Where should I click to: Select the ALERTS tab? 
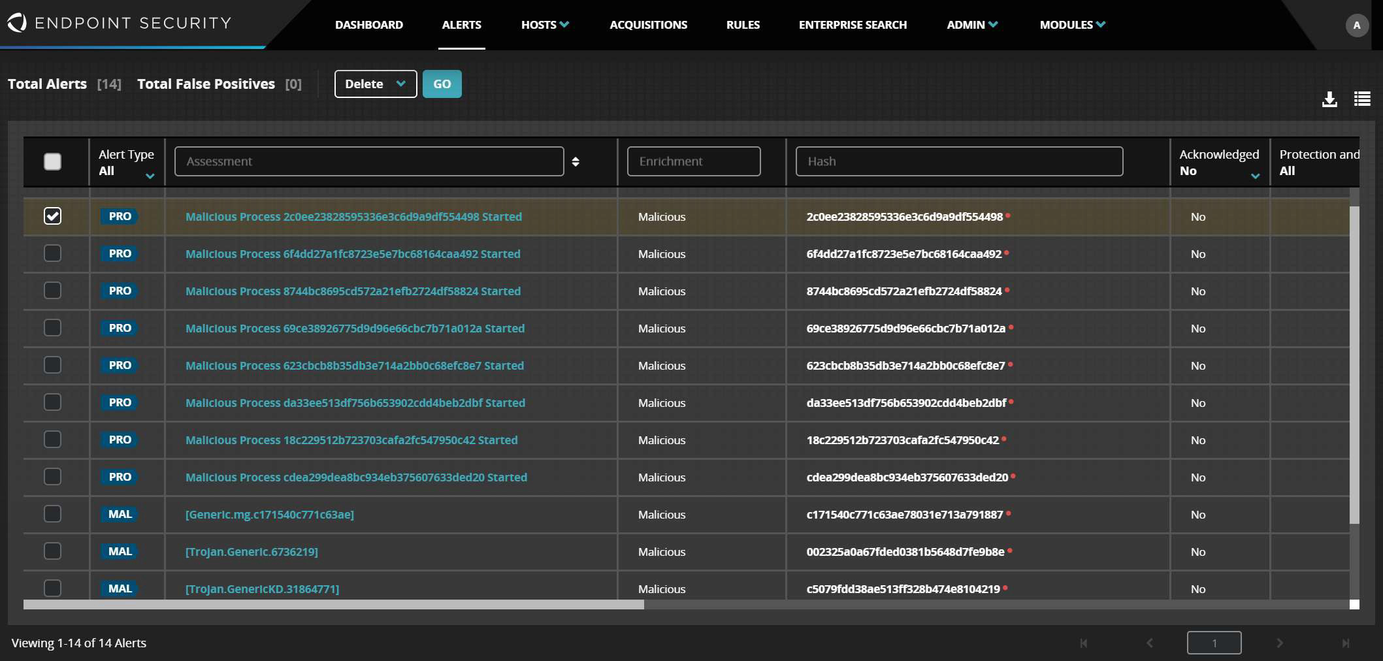[x=461, y=25]
